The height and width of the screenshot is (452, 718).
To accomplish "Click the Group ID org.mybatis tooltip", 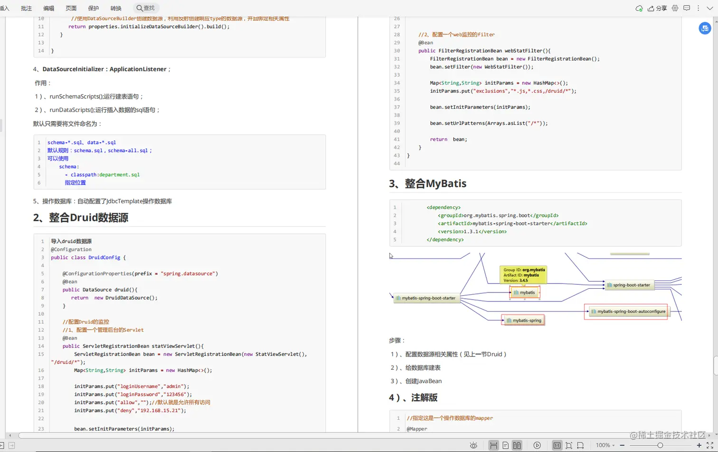I will coord(523,275).
